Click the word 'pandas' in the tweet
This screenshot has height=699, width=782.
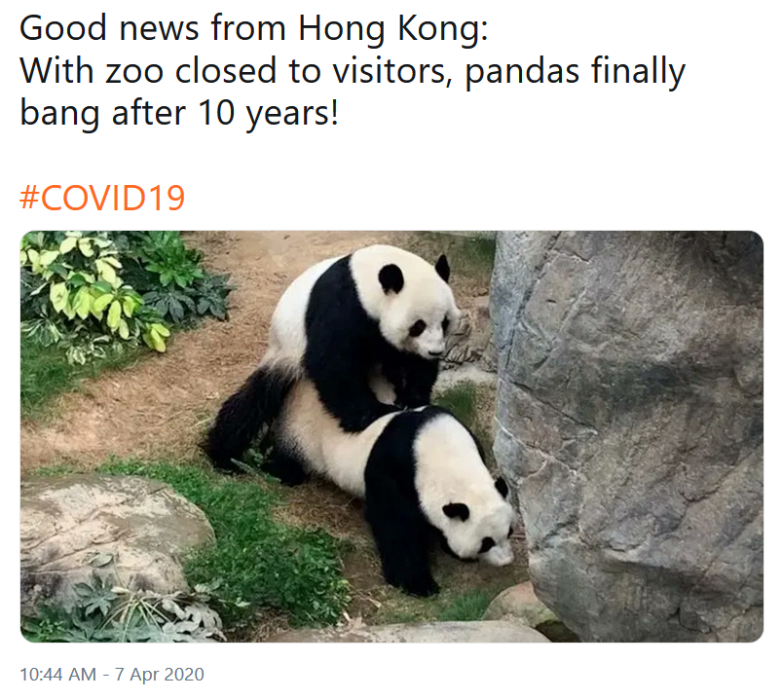[522, 72]
